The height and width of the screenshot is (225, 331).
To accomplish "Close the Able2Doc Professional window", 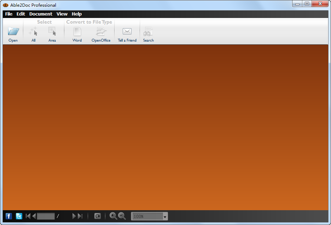I will [x=320, y=4].
